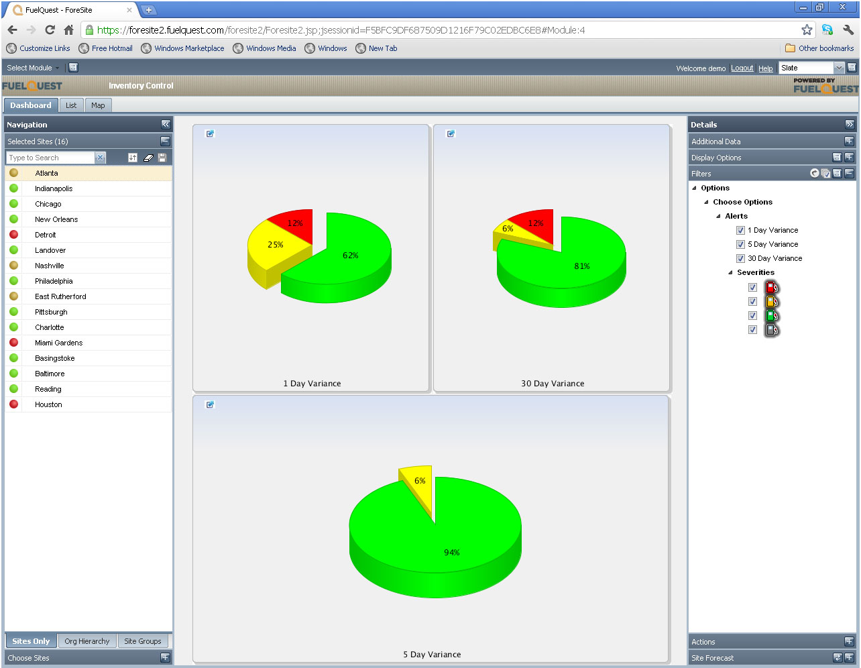Click the Logout link
Screen dimensions: 861x668
[742, 68]
